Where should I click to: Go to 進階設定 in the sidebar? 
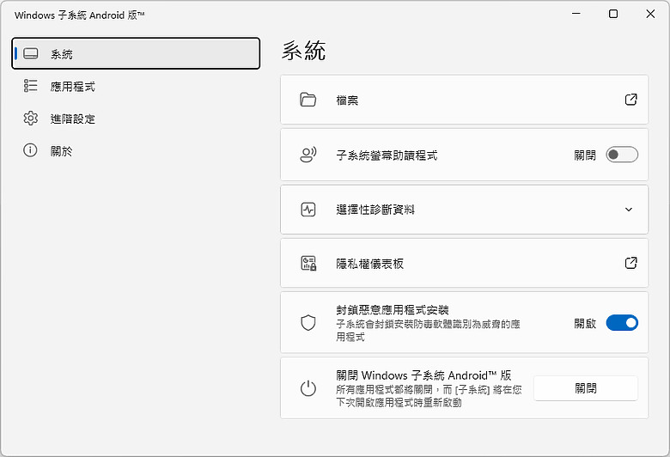click(x=136, y=119)
